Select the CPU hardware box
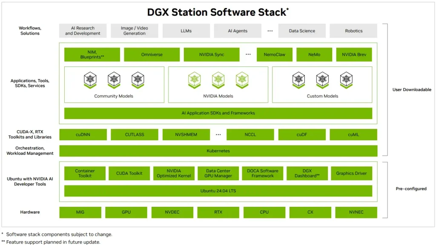436x248 pixels. 264,212
